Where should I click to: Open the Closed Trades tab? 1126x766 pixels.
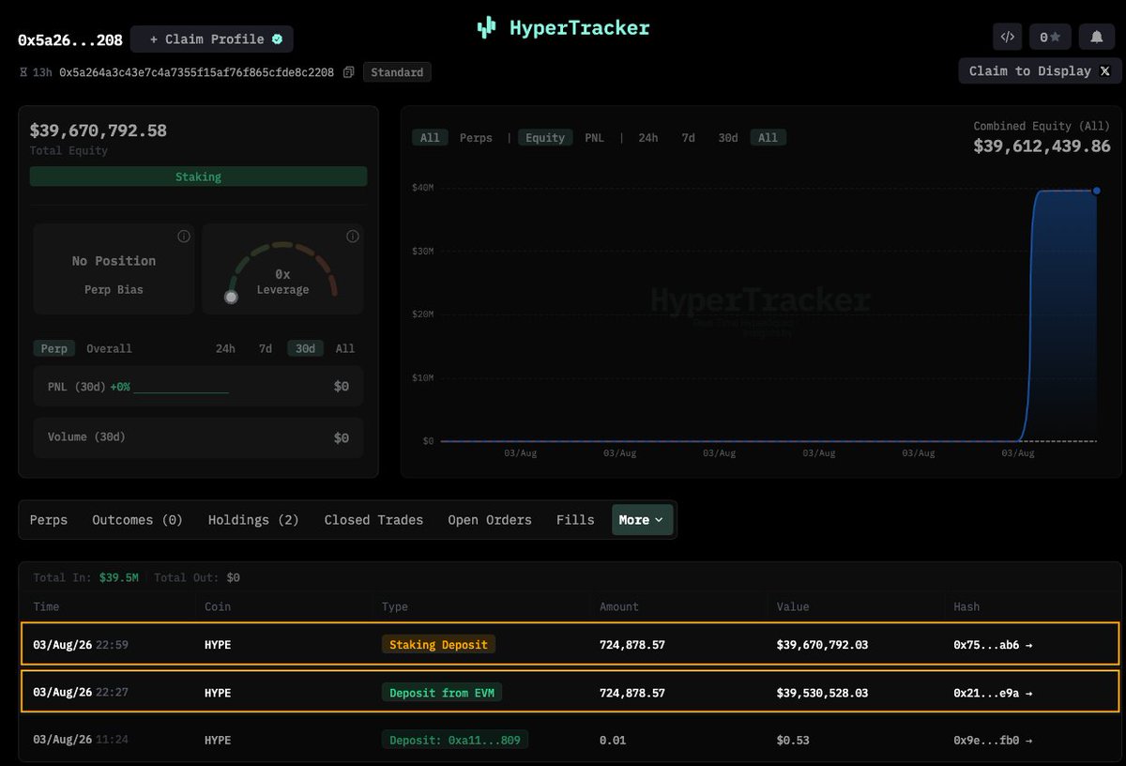[373, 520]
